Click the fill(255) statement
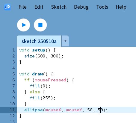Viewport: 136px width, 123px height. 43,98
